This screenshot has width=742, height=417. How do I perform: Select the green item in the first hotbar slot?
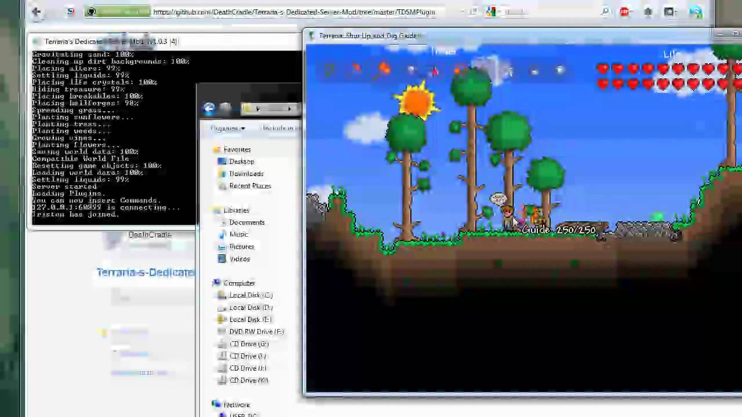pyautogui.click(x=329, y=71)
